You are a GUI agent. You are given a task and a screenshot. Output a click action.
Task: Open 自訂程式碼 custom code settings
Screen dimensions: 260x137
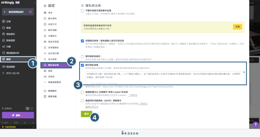pos(51,53)
